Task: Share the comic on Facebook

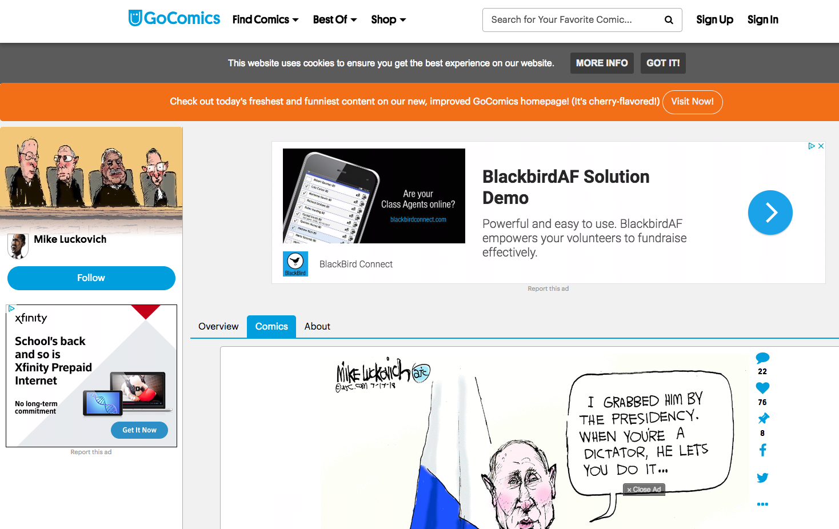Action: click(762, 450)
